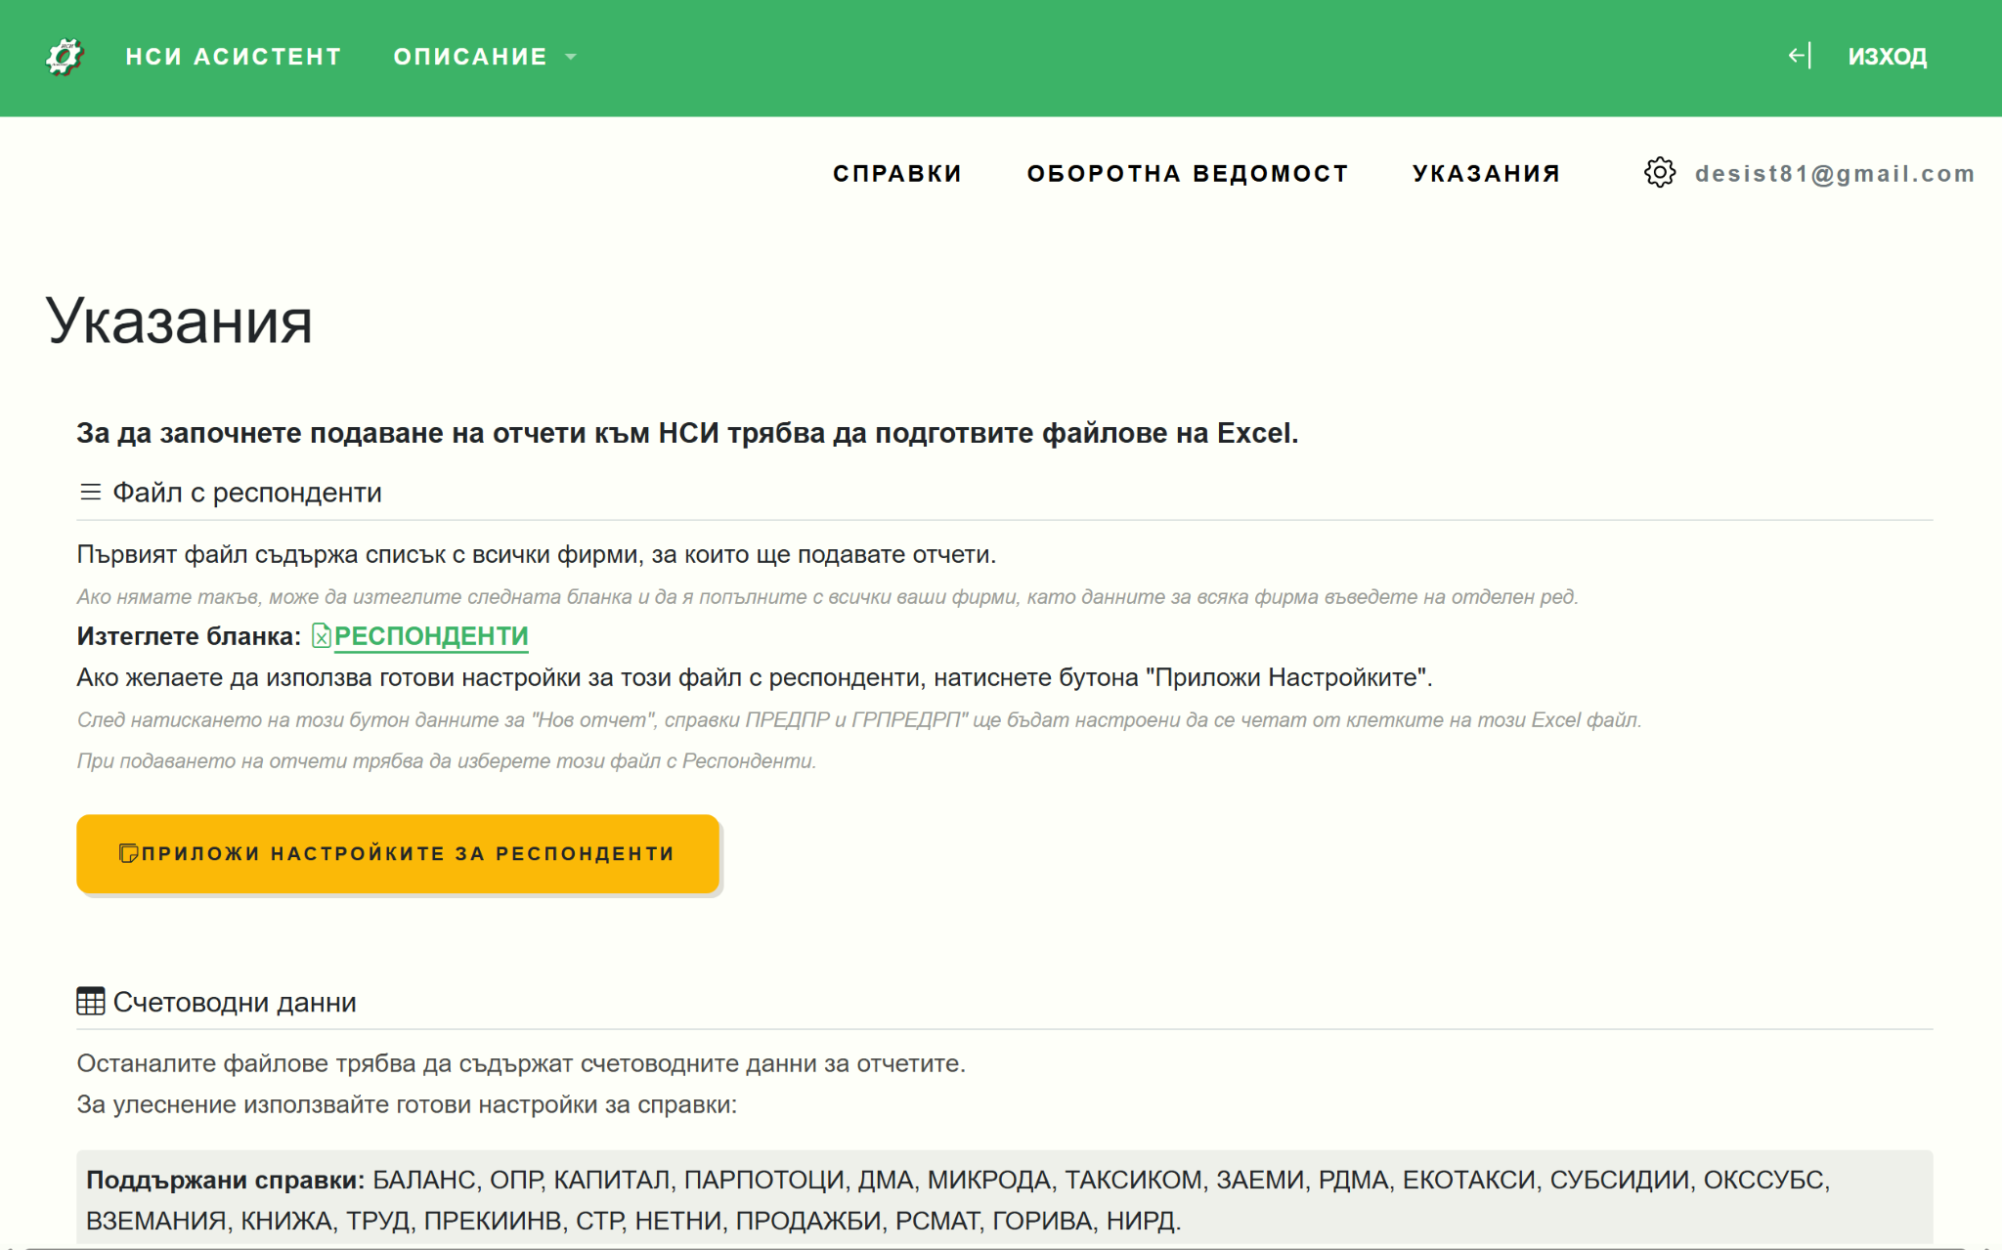Select the Поддържани справки info box
The image size is (2002, 1250).
coord(1001,1187)
